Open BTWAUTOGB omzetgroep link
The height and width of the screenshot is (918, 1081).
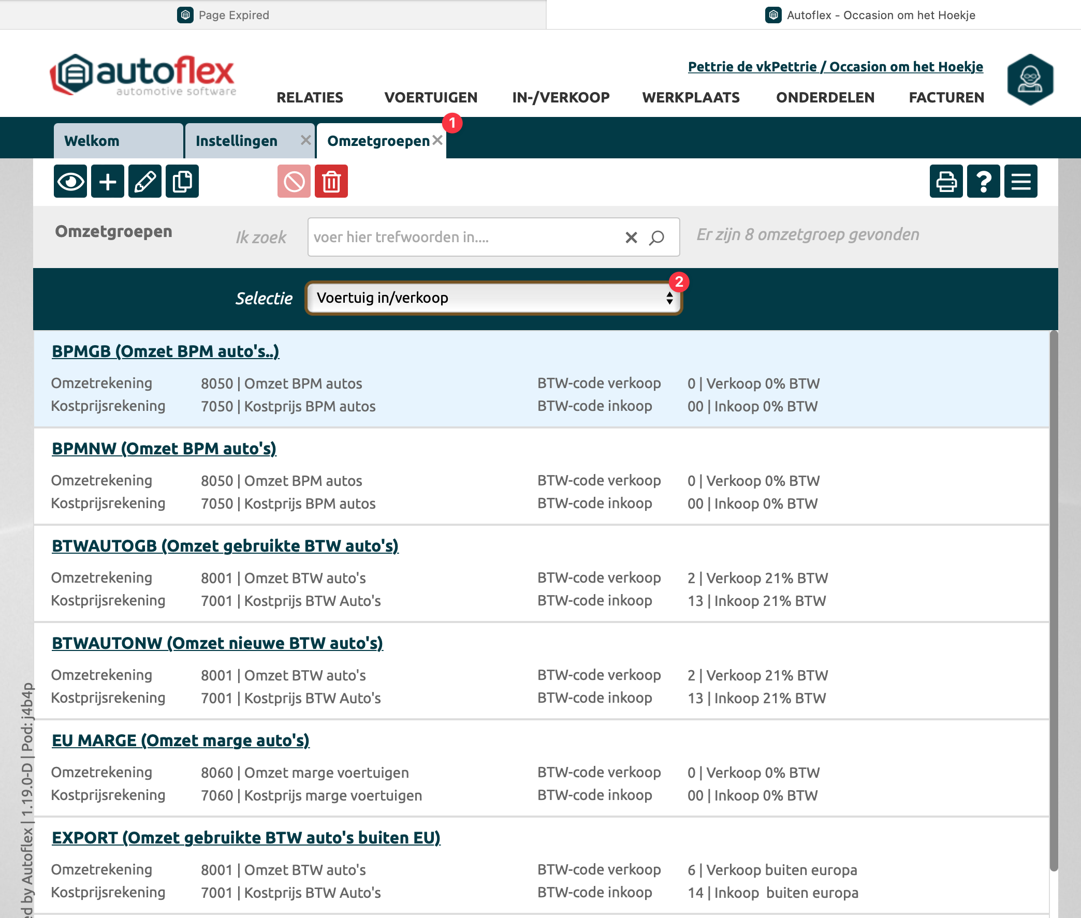tap(225, 546)
